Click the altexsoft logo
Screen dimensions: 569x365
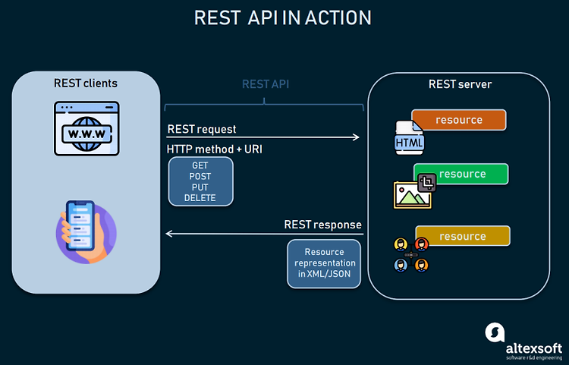[x=524, y=341]
